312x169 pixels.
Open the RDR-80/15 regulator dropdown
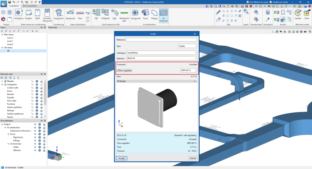tap(189, 70)
